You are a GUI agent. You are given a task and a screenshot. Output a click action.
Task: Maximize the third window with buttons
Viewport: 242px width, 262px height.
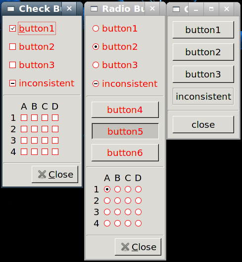[211, 9]
